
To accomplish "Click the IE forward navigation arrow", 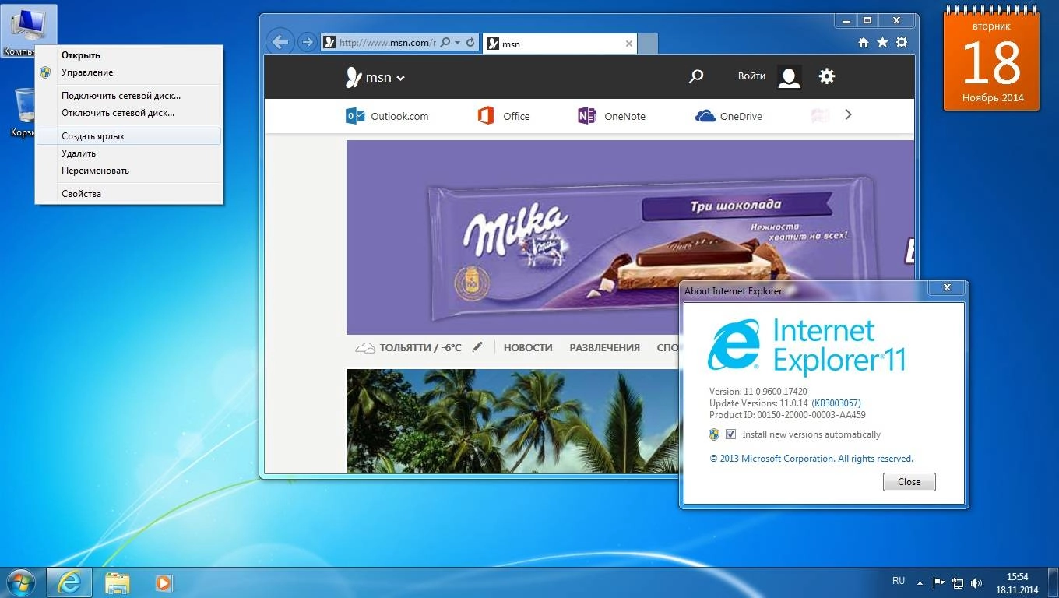I will tap(308, 42).
